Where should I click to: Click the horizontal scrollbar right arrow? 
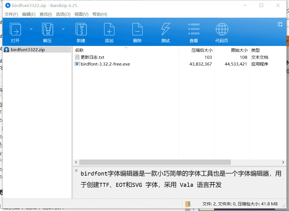283,162
